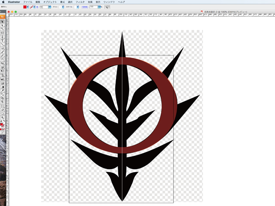Click the dark red ring shape on canvas
Viewport: 275px width, 206px height.
point(76,105)
